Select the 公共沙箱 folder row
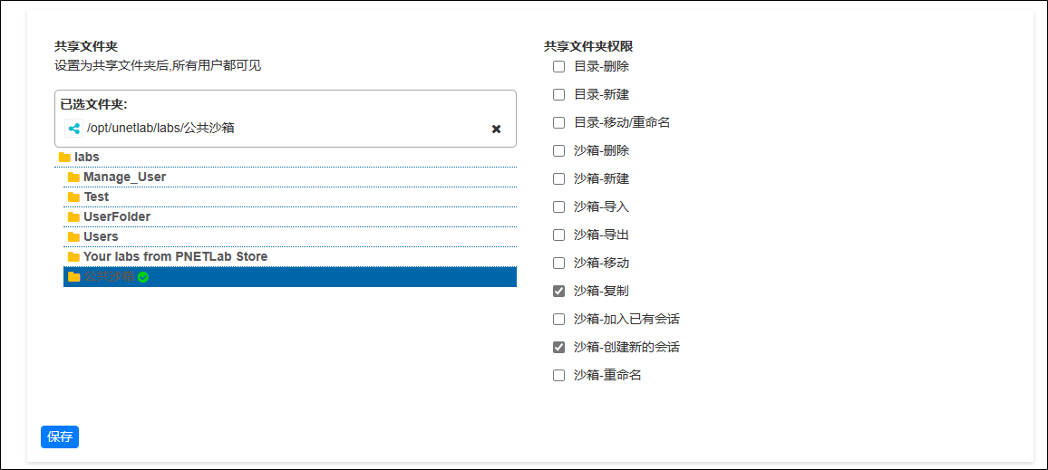 click(x=290, y=277)
